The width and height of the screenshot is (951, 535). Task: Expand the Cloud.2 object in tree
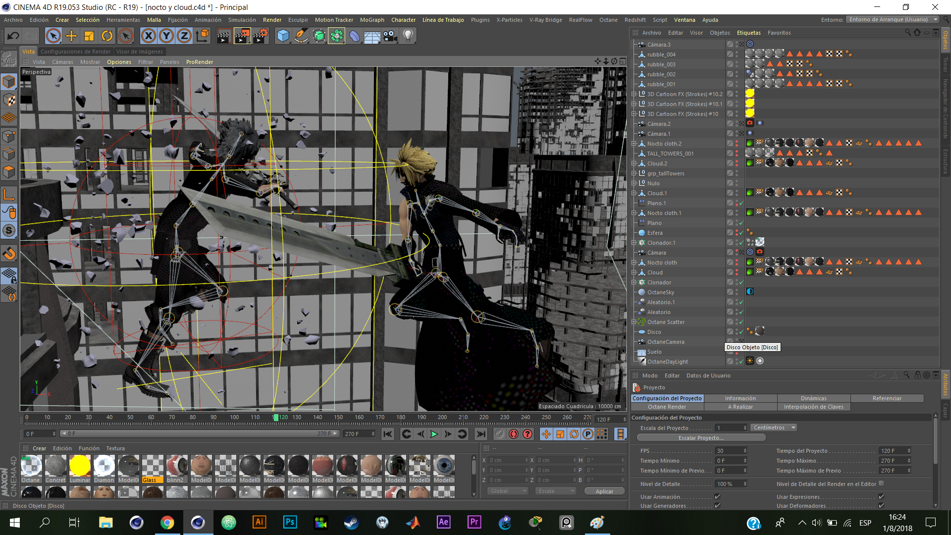pyautogui.click(x=634, y=163)
